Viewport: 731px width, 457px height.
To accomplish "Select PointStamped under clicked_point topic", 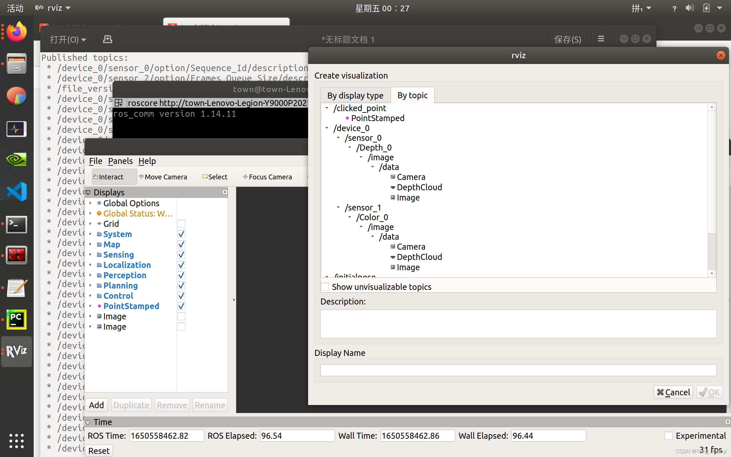I will 375,118.
